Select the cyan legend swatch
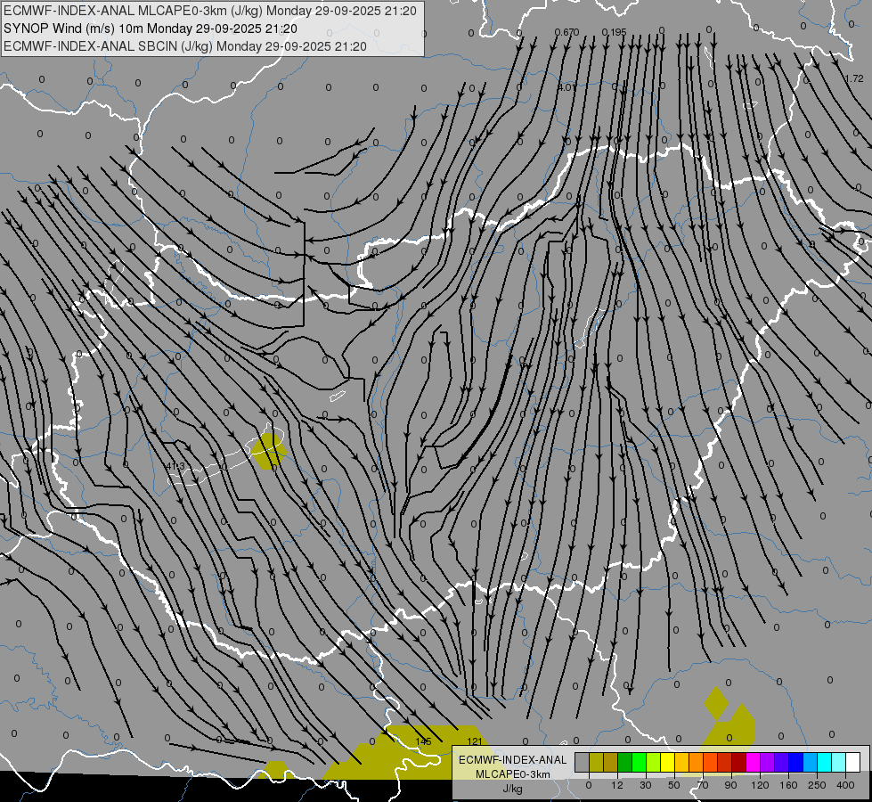The image size is (872, 802). click(x=826, y=763)
